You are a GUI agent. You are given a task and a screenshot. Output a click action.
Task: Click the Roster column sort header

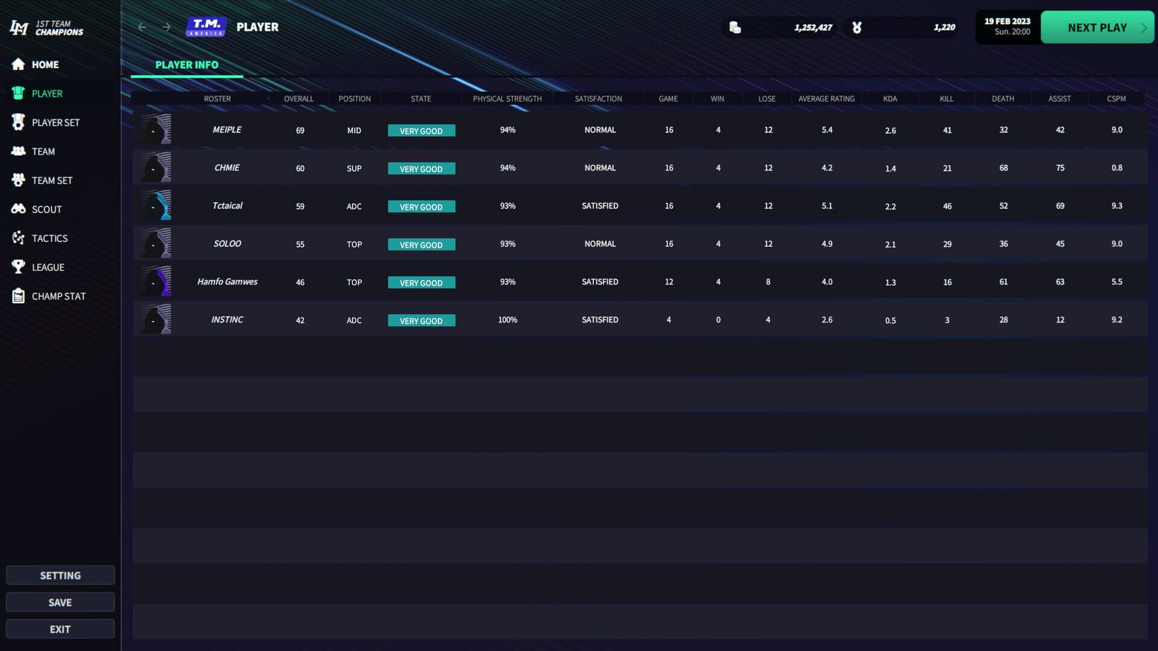[218, 98]
